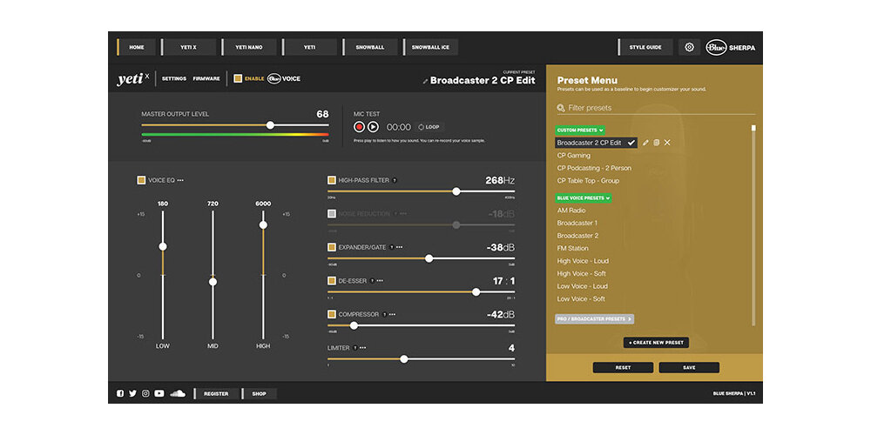This screenshot has height=435, width=871.
Task: Expand the Pro / Broadcaster Presets section
Action: click(x=594, y=319)
